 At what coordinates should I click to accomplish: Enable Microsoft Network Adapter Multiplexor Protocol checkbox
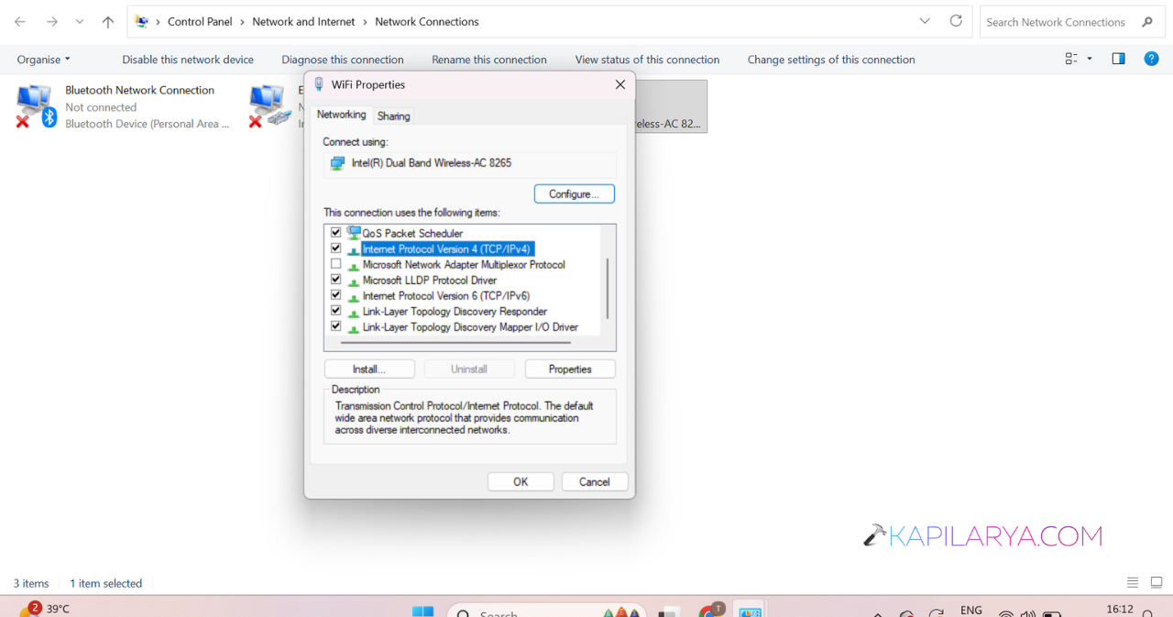336,264
